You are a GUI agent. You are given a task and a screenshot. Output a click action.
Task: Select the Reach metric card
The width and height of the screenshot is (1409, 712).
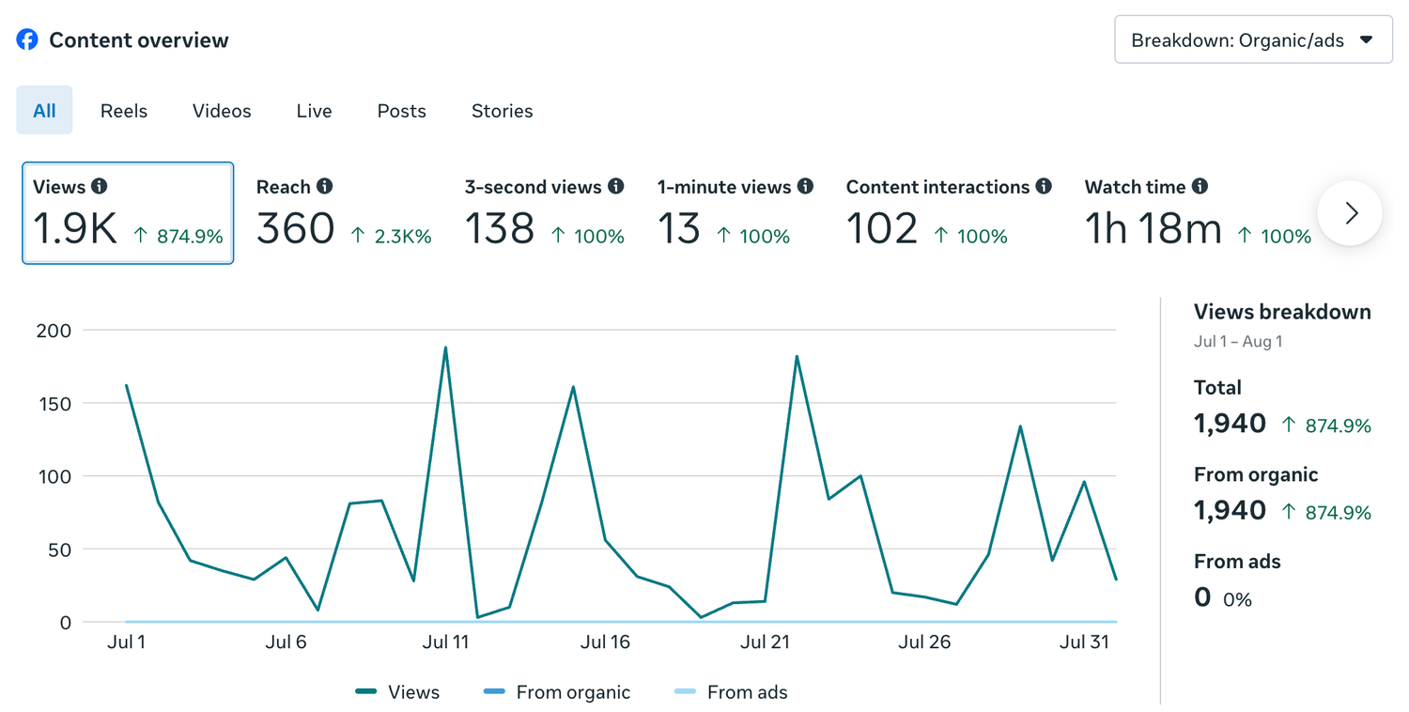pyautogui.click(x=344, y=213)
